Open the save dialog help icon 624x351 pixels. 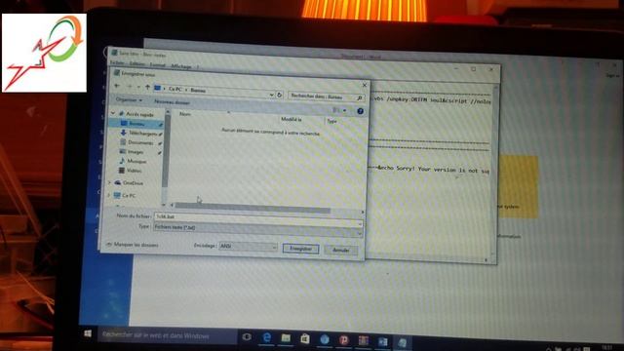(360, 111)
